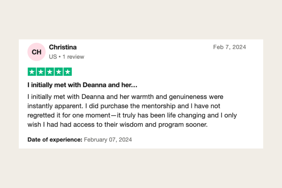Open the bold review title heading

tap(82, 85)
